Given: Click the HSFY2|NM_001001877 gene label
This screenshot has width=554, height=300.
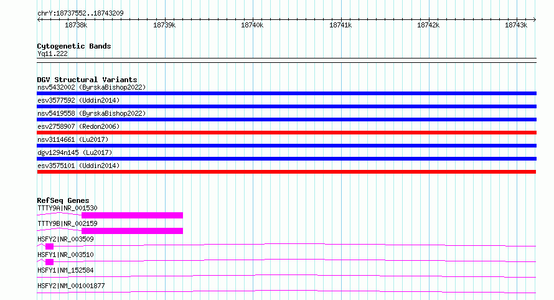Looking at the screenshot, I should (x=71, y=286).
